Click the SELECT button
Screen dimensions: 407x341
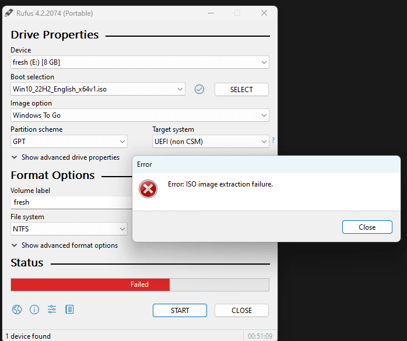coord(241,90)
